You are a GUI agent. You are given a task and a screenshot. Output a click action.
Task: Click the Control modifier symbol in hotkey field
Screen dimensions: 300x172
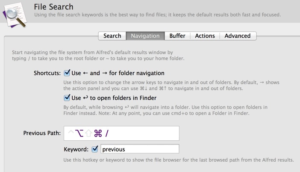(71, 132)
